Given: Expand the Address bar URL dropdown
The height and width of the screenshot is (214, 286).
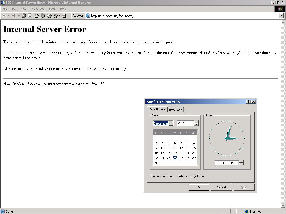Looking at the screenshot, I should point(282,16).
